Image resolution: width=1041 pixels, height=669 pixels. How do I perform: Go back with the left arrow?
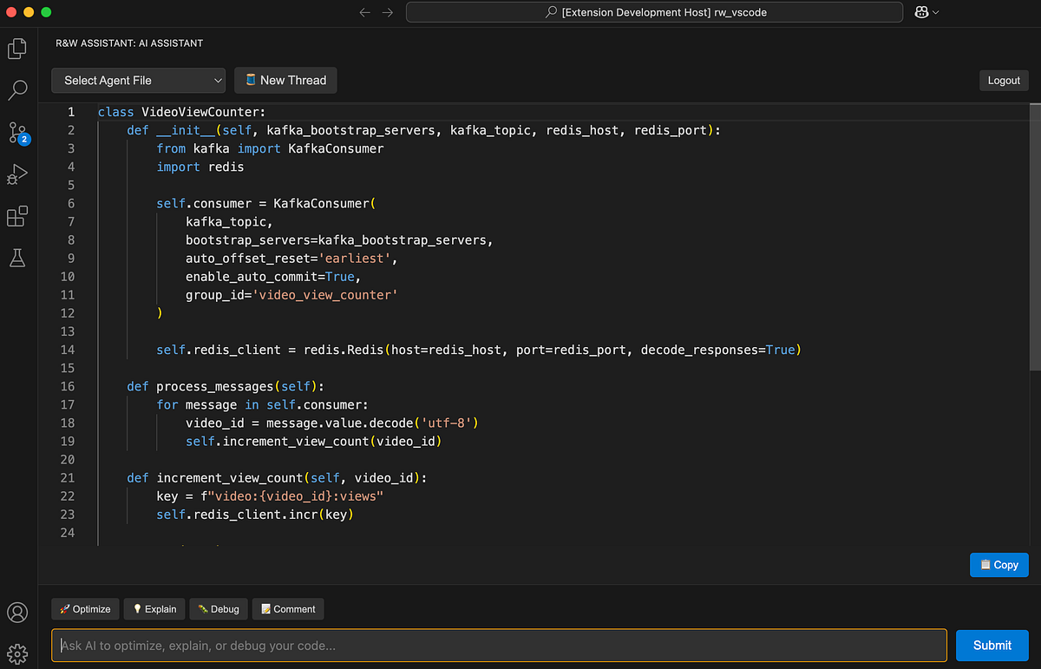coord(364,12)
